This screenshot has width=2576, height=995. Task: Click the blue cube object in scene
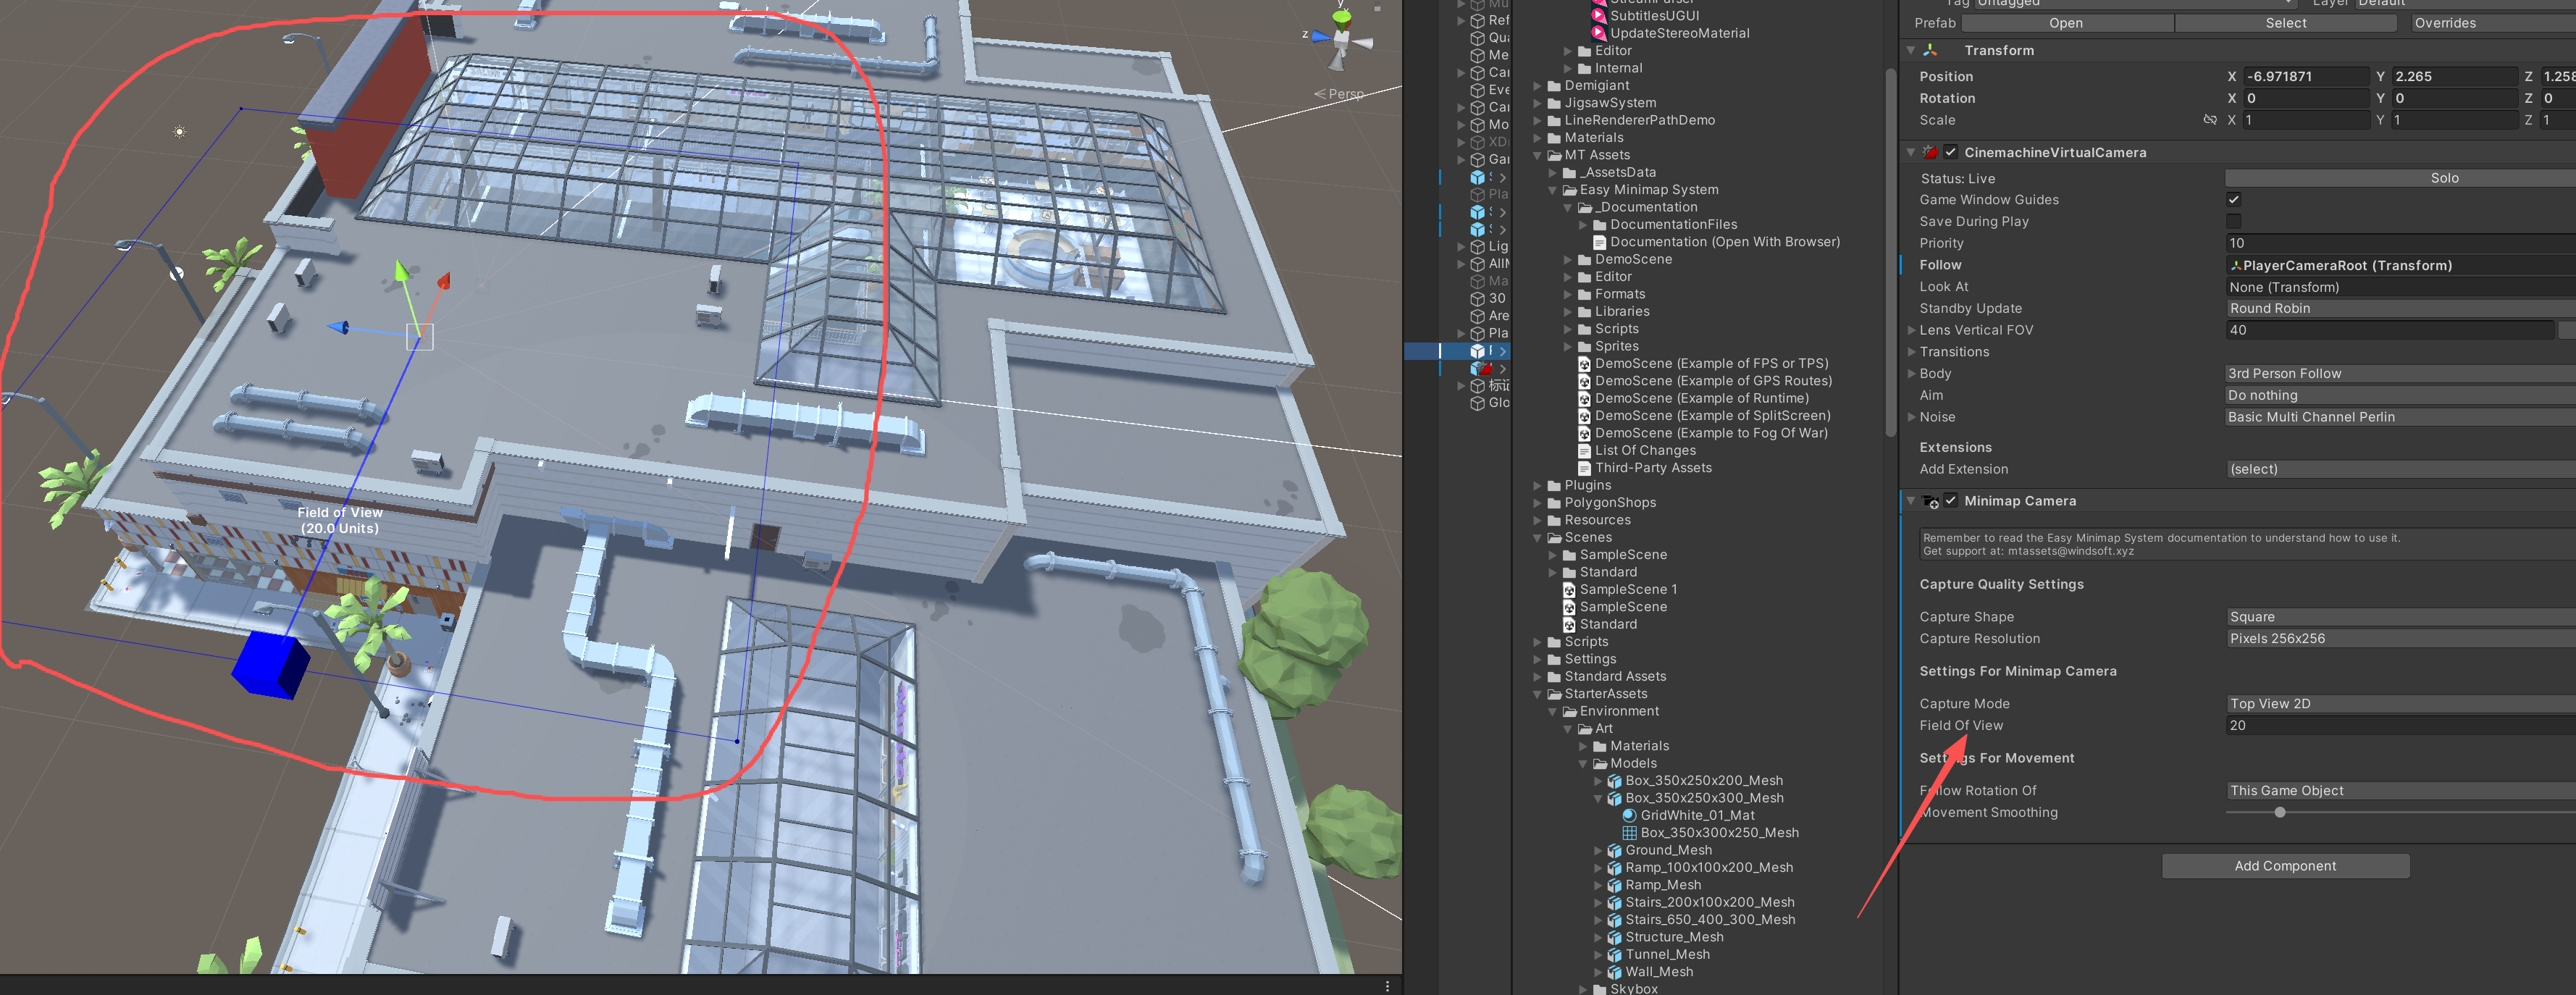(x=269, y=663)
